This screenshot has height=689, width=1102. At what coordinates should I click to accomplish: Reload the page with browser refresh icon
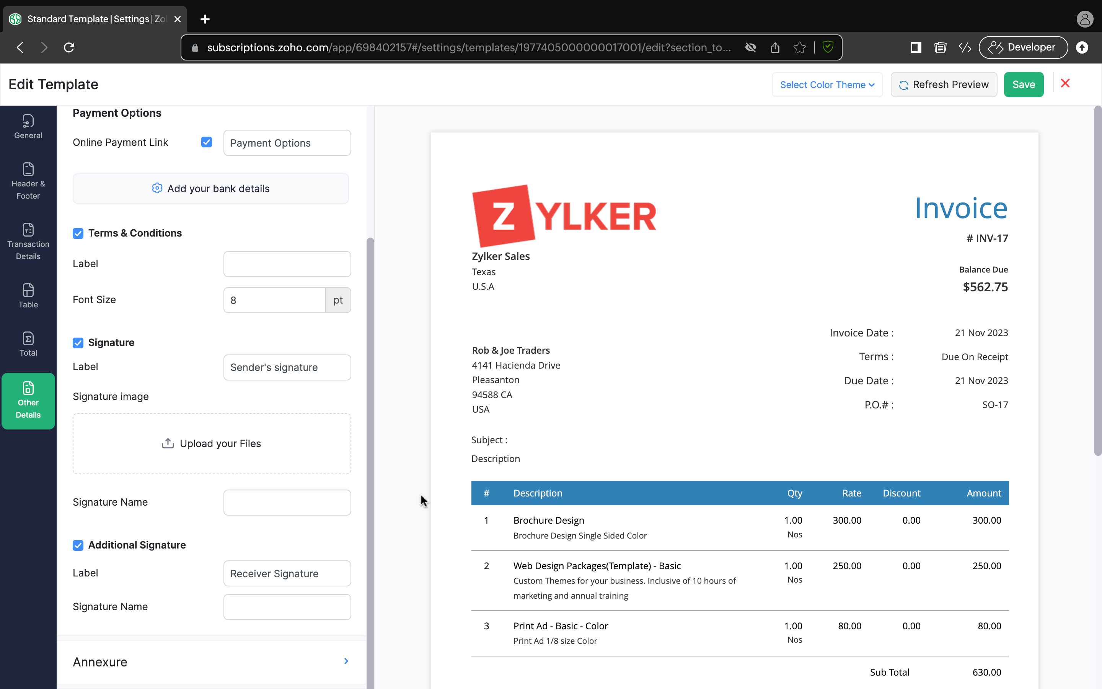point(69,47)
